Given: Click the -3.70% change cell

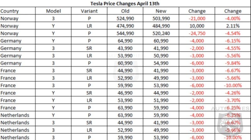Looking at the screenshot, I should pos(232,100).
